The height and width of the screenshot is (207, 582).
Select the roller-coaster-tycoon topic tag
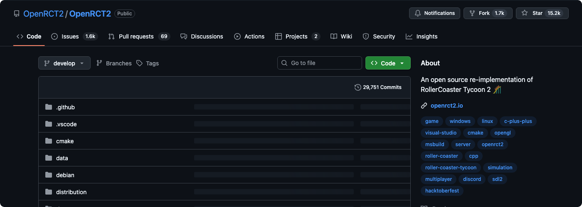[451, 168]
